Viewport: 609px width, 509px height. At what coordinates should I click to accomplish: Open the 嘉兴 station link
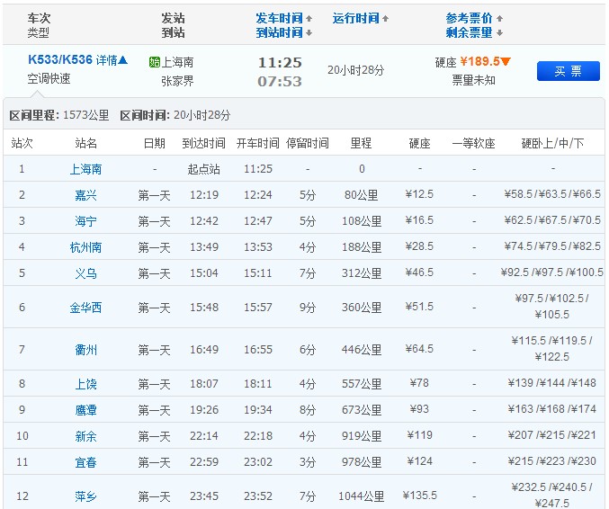85,195
